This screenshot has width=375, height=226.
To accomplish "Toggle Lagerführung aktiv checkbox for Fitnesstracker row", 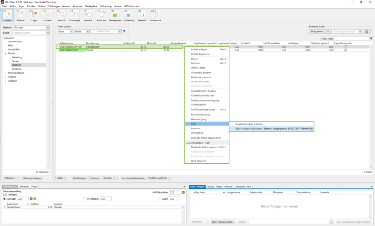I will (x=345, y=47).
